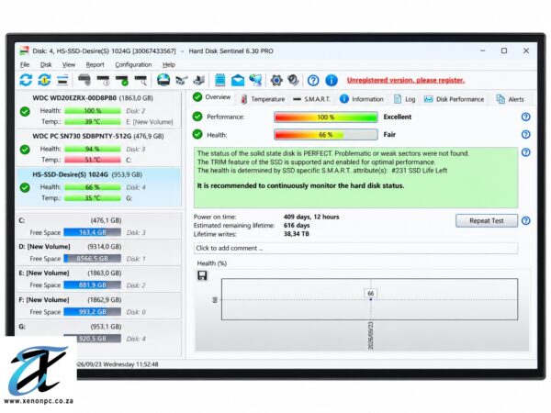Click the blue info toolbar icon
Viewport: 551px width, 413px height.
(332, 81)
